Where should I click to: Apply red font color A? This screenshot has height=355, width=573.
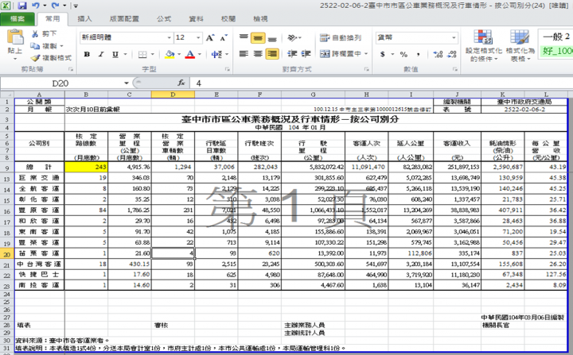click(x=190, y=54)
